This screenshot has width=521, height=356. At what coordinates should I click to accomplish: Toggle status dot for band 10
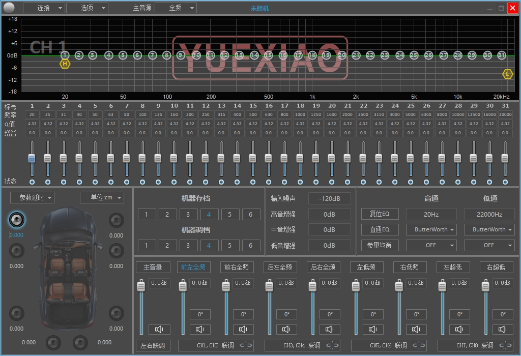pyautogui.click(x=174, y=182)
